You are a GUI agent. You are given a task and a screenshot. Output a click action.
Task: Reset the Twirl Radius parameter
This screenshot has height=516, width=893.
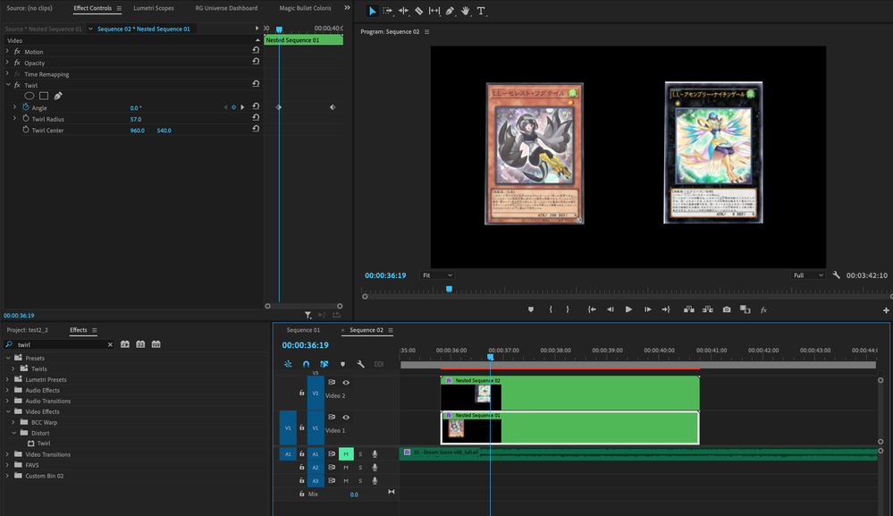click(256, 118)
